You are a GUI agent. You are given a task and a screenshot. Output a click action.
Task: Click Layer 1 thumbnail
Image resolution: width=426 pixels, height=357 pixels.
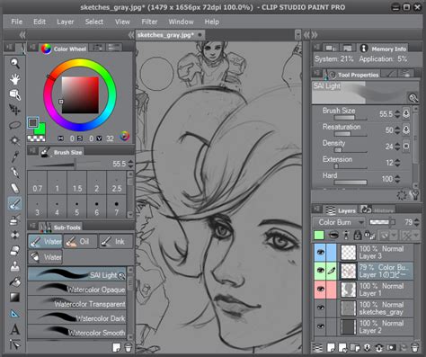(349, 290)
